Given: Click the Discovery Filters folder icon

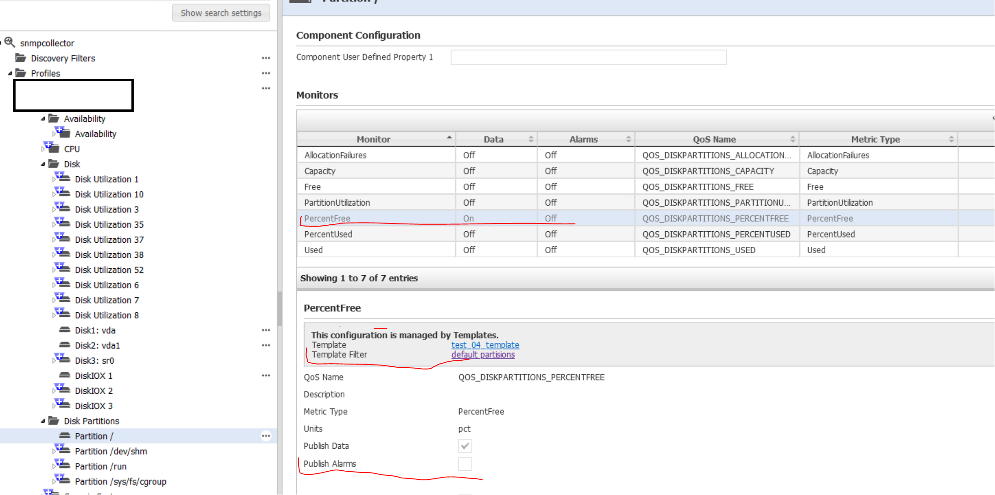Looking at the screenshot, I should click(x=21, y=58).
